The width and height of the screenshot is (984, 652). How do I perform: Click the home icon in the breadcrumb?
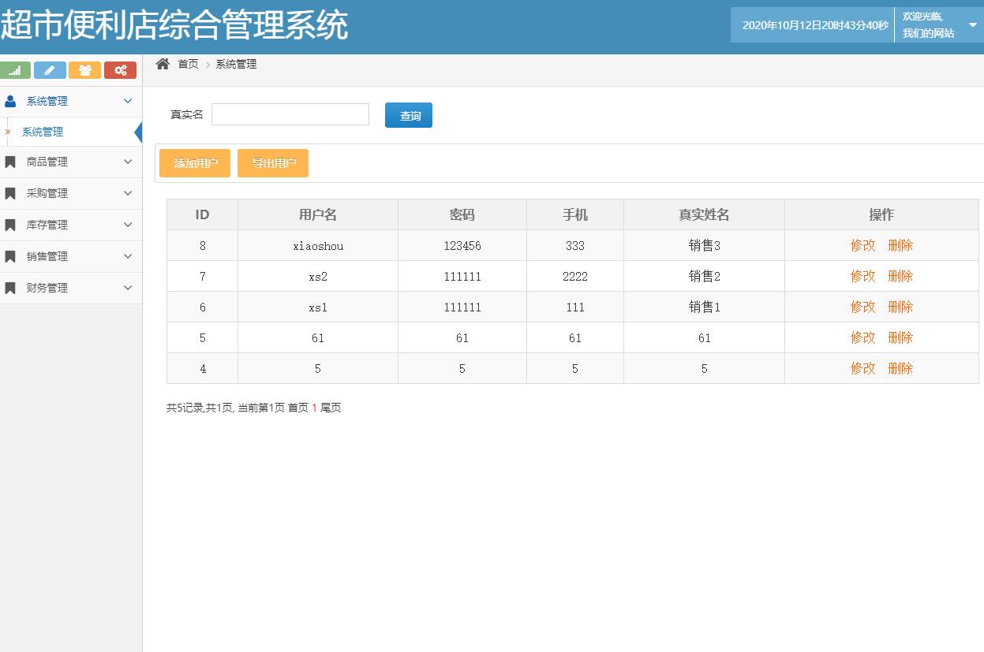tap(163, 64)
